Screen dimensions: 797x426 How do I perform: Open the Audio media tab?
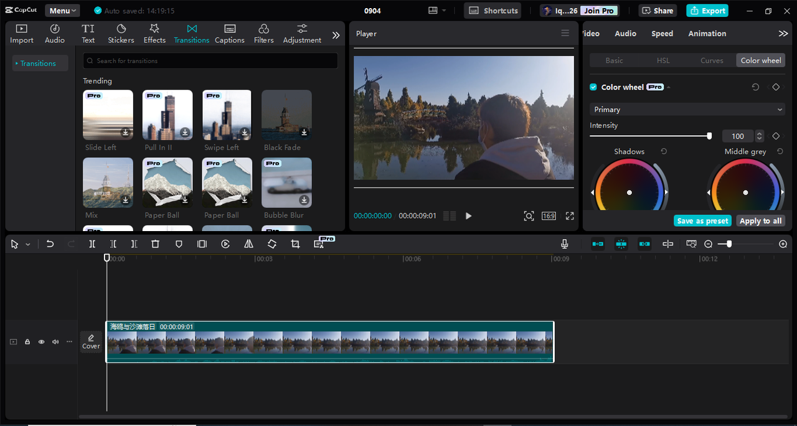(x=55, y=34)
